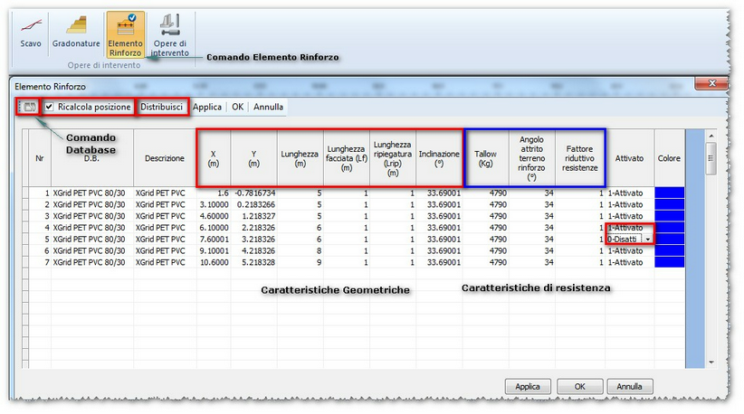Select the X value 7.60001 in row 5
744x414 pixels.
point(214,240)
